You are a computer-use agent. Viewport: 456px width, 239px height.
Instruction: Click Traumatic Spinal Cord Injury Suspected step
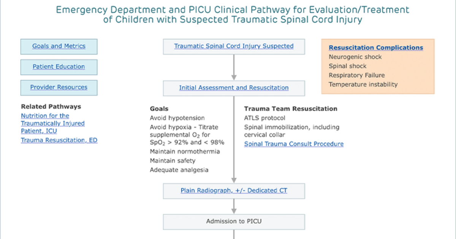tap(234, 46)
